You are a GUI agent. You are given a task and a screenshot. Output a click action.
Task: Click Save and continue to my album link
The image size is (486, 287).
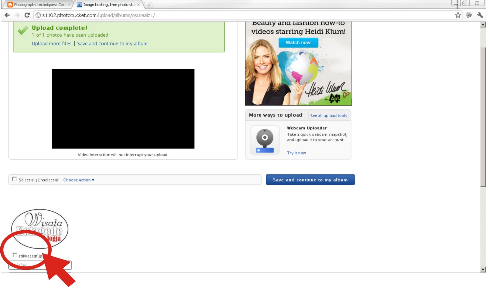(112, 44)
